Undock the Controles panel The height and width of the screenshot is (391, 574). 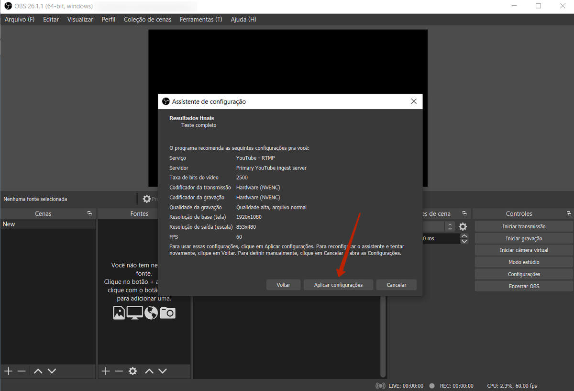[569, 213]
